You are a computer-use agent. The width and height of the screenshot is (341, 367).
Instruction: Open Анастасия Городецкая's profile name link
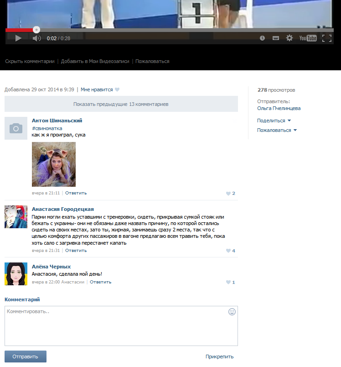(x=63, y=209)
